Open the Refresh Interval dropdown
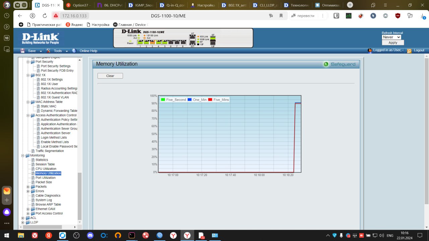429x241 pixels. [391, 37]
